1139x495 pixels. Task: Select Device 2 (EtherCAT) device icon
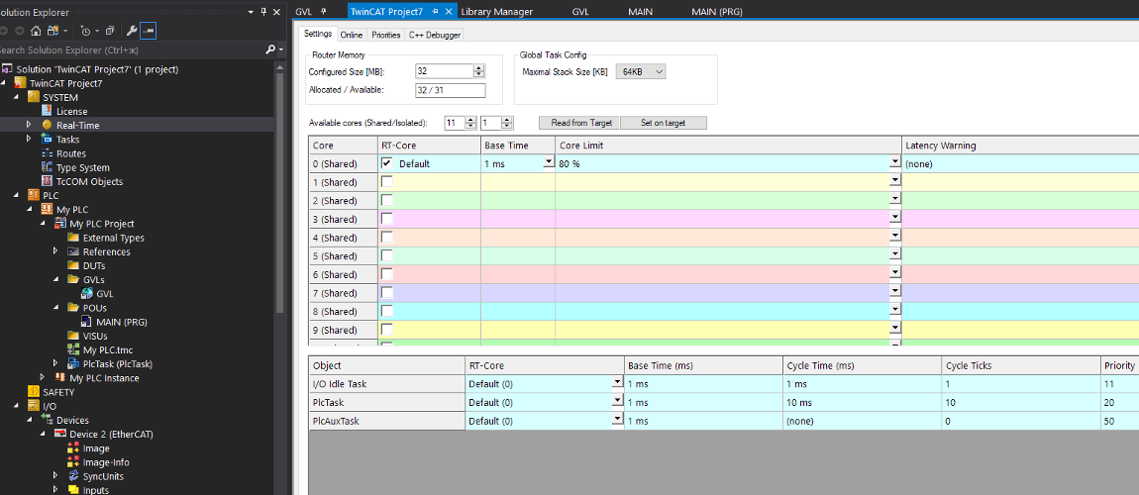(60, 434)
